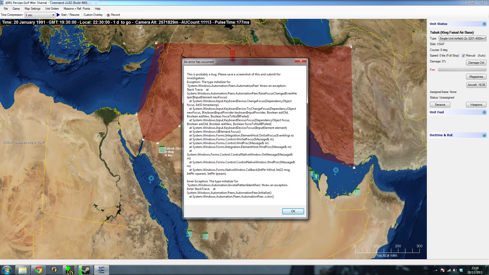489x275 pixels.
Task: Collapse the Unit Status panel
Action: coord(484,24)
